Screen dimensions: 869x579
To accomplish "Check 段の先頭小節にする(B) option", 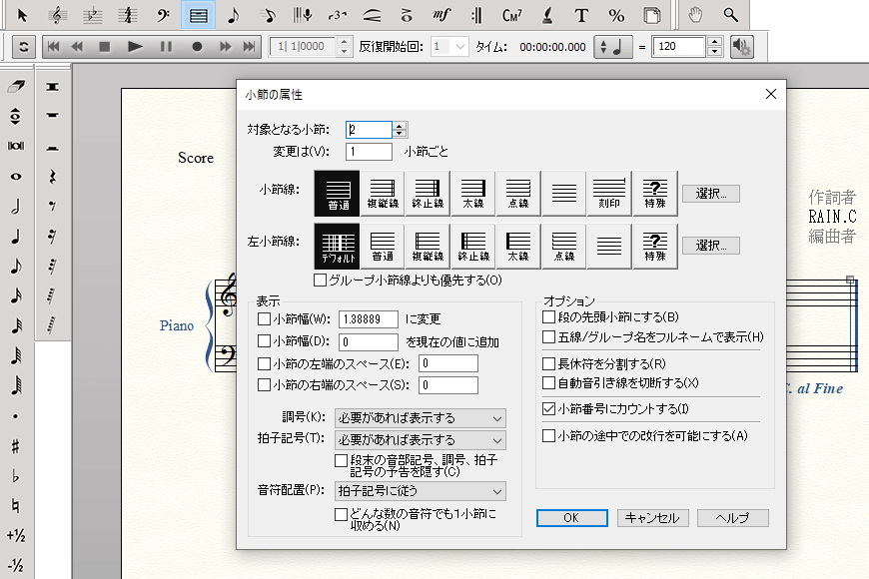I will click(x=549, y=316).
